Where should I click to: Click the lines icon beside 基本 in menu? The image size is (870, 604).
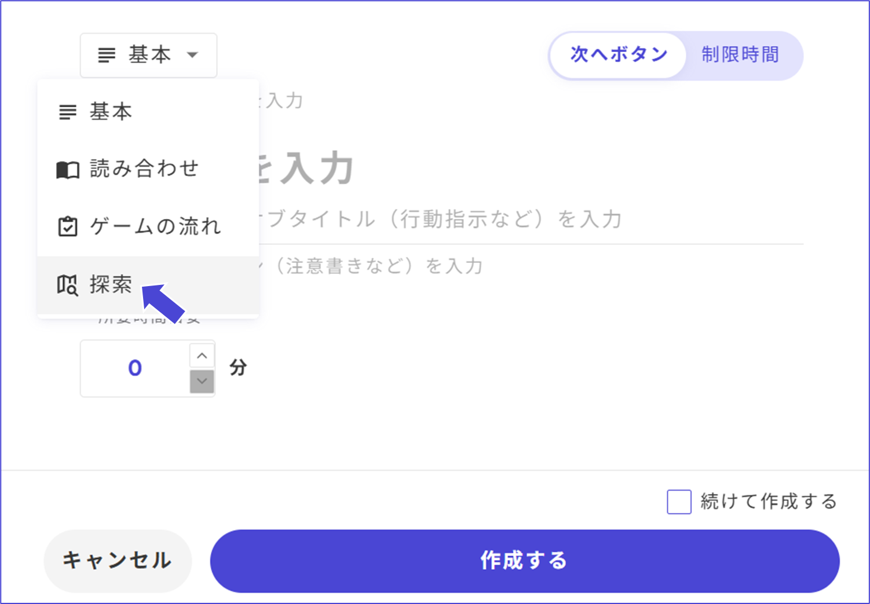[68, 112]
